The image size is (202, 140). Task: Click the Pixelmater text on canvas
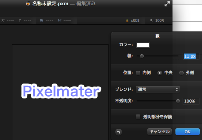pyautogui.click(x=61, y=91)
